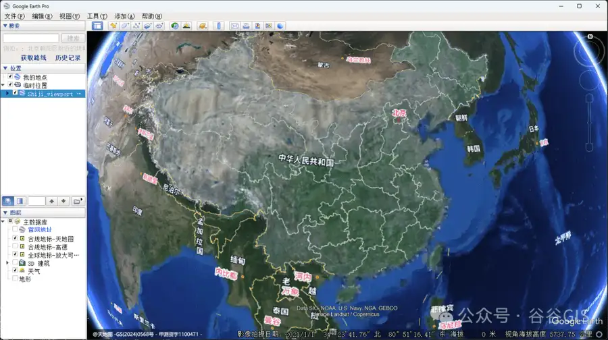This screenshot has width=608, height=340.
Task: Click the blue globe icon in toolbar
Action: click(x=280, y=26)
